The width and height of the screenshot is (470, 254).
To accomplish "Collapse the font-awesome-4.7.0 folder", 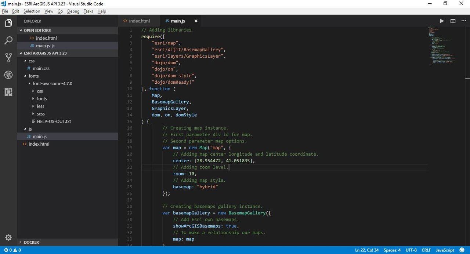I will point(53,83).
